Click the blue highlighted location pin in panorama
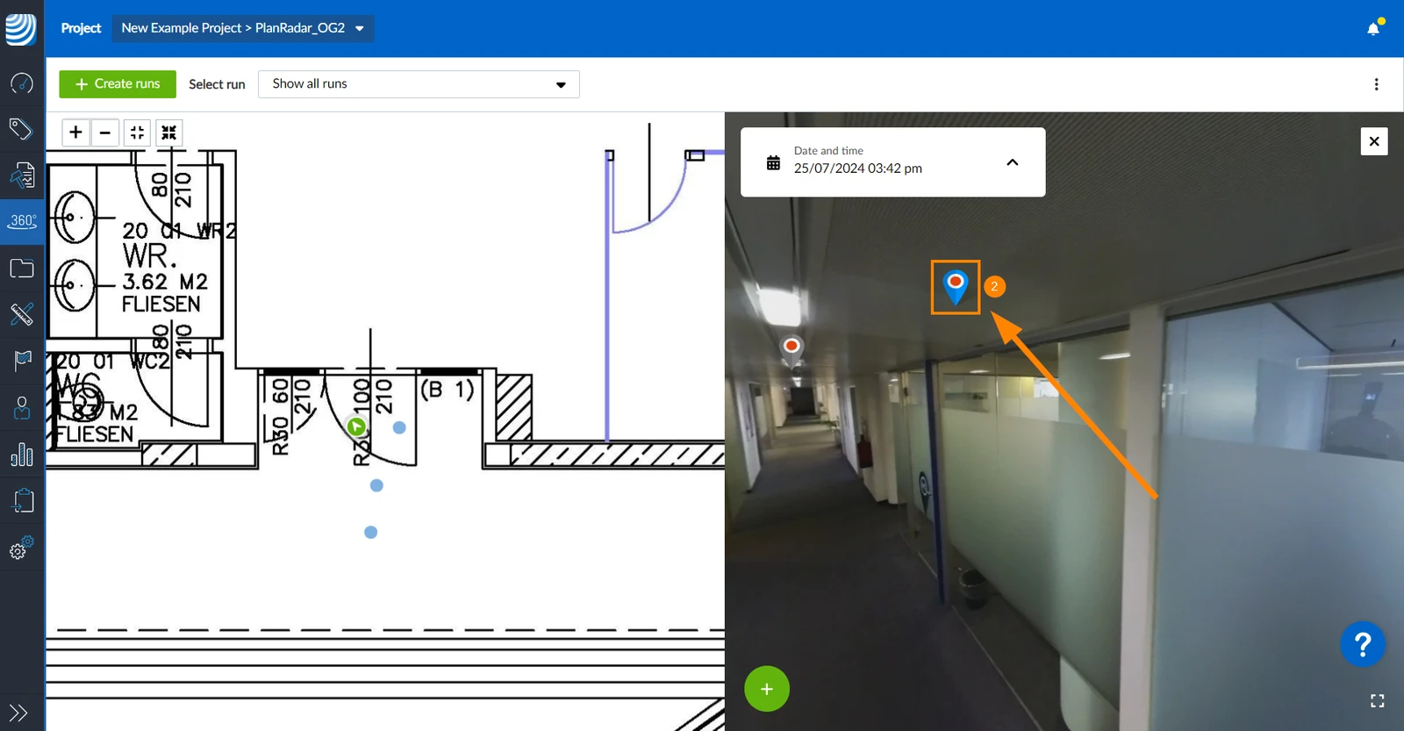 (x=955, y=287)
